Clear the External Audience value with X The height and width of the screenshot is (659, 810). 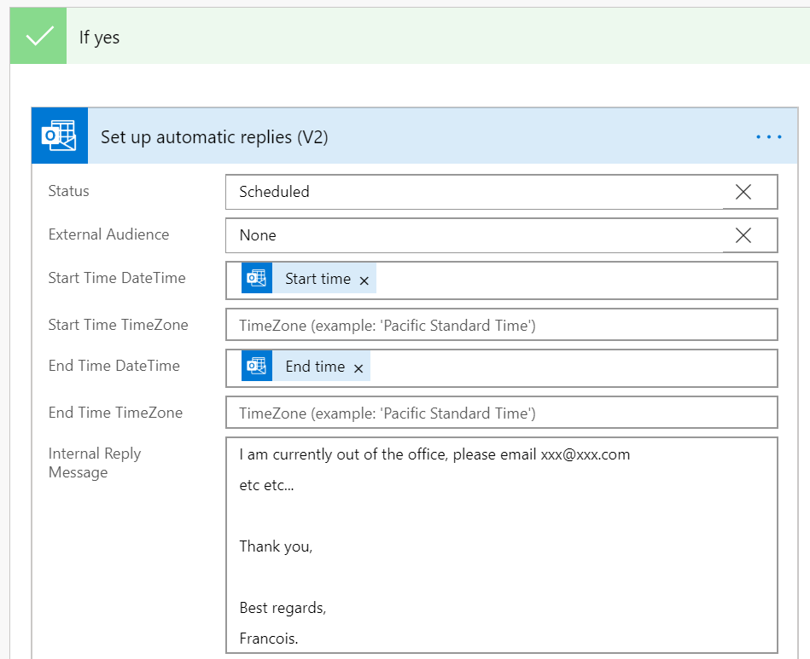pos(743,235)
